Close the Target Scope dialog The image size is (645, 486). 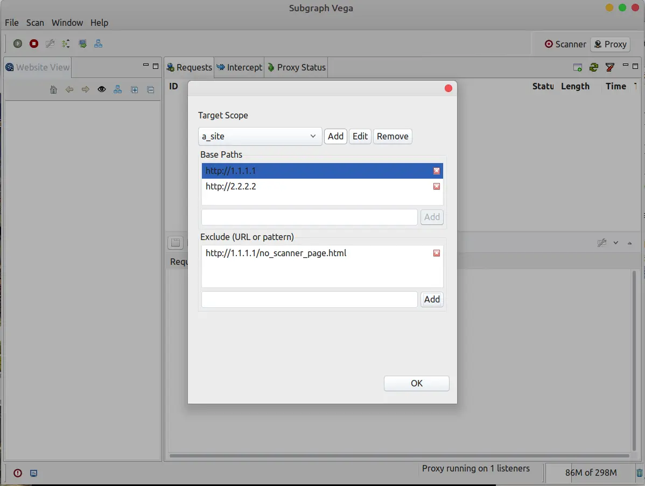tap(448, 88)
